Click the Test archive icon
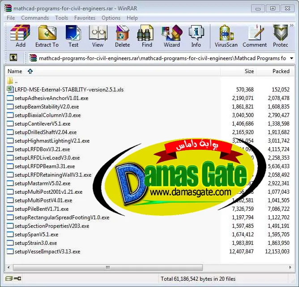 [73, 33]
